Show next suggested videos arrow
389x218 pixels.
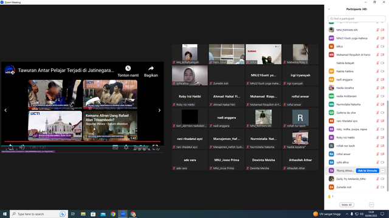[159, 110]
